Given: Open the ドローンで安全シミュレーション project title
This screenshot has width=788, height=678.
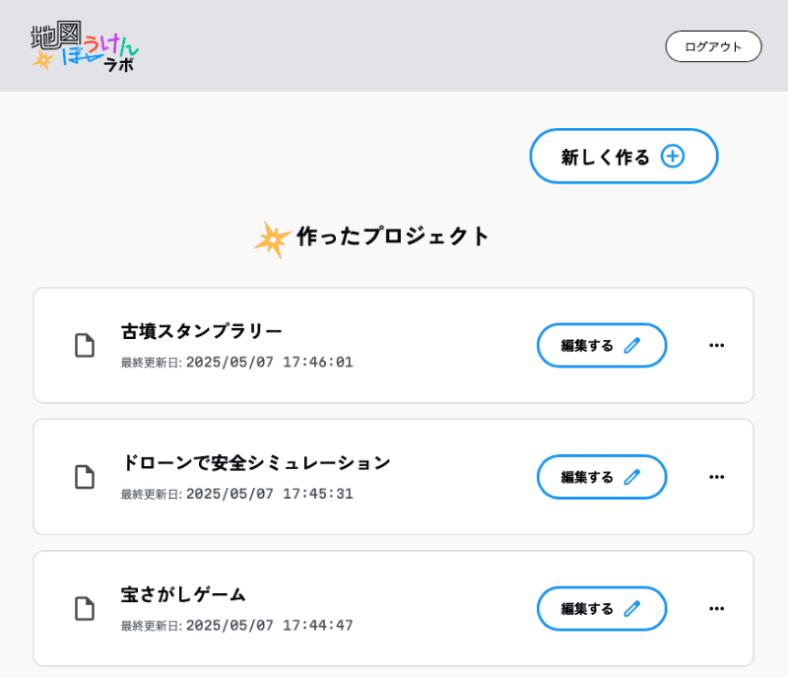Looking at the screenshot, I should [x=256, y=463].
